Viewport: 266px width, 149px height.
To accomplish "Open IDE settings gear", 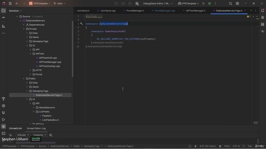I will pos(237,3).
